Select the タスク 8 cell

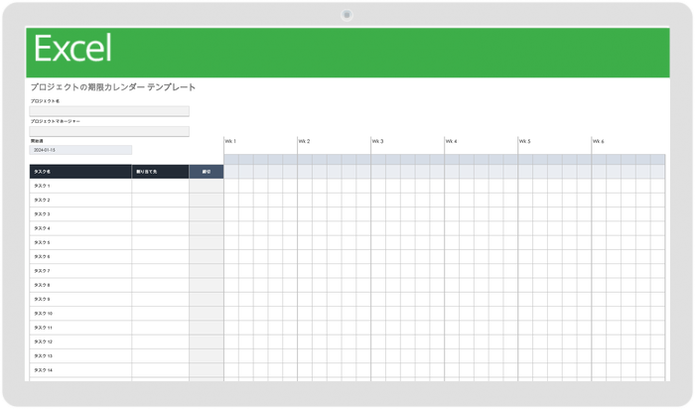[80, 285]
